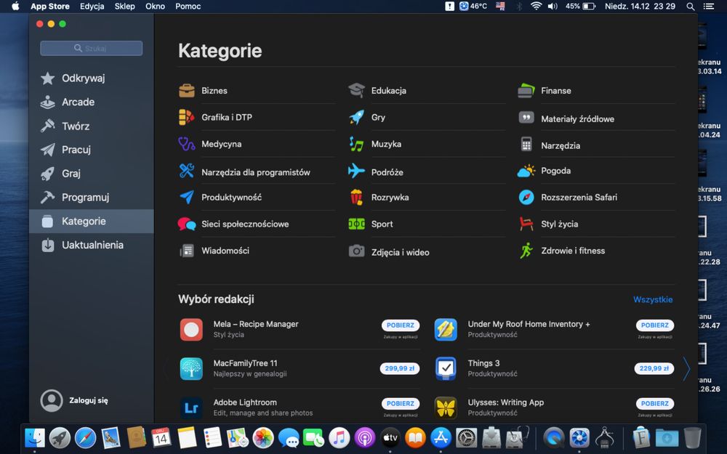The height and width of the screenshot is (454, 727).
Task: Click the Gry rocket icon
Action: (x=356, y=117)
